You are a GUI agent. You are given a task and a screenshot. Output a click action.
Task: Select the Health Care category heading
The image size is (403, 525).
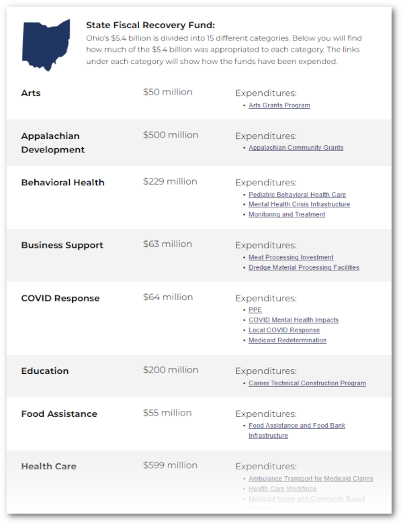click(x=48, y=467)
